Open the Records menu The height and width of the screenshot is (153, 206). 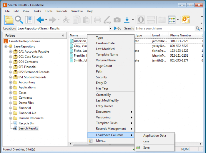pyautogui.click(x=62, y=11)
